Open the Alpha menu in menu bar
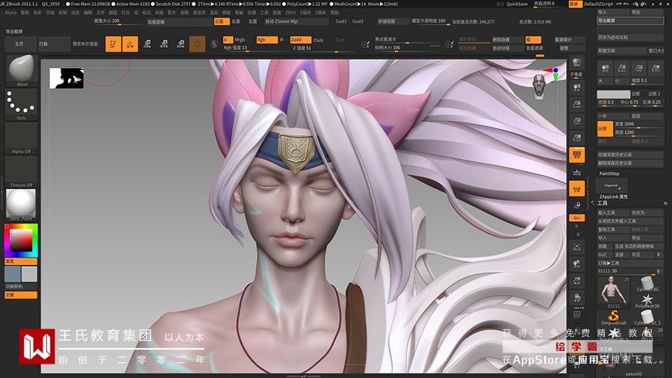The image size is (672, 378). [x=10, y=13]
